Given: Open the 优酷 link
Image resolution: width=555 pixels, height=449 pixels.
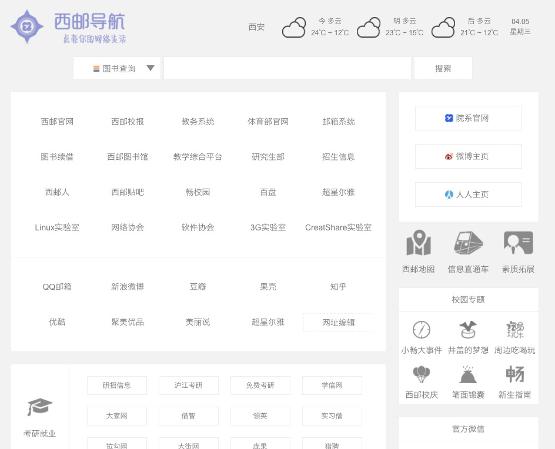Looking at the screenshot, I should (57, 322).
